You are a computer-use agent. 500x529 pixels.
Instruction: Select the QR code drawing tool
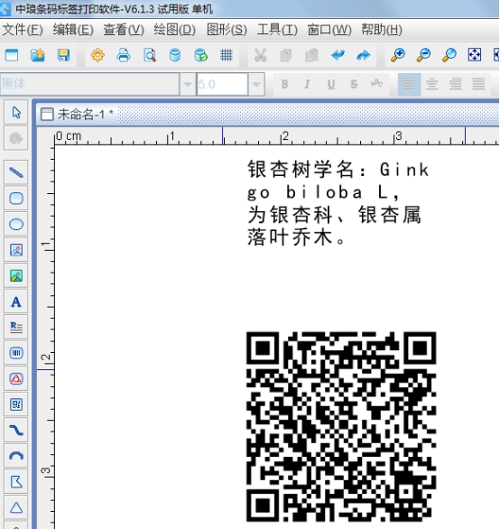click(x=16, y=404)
